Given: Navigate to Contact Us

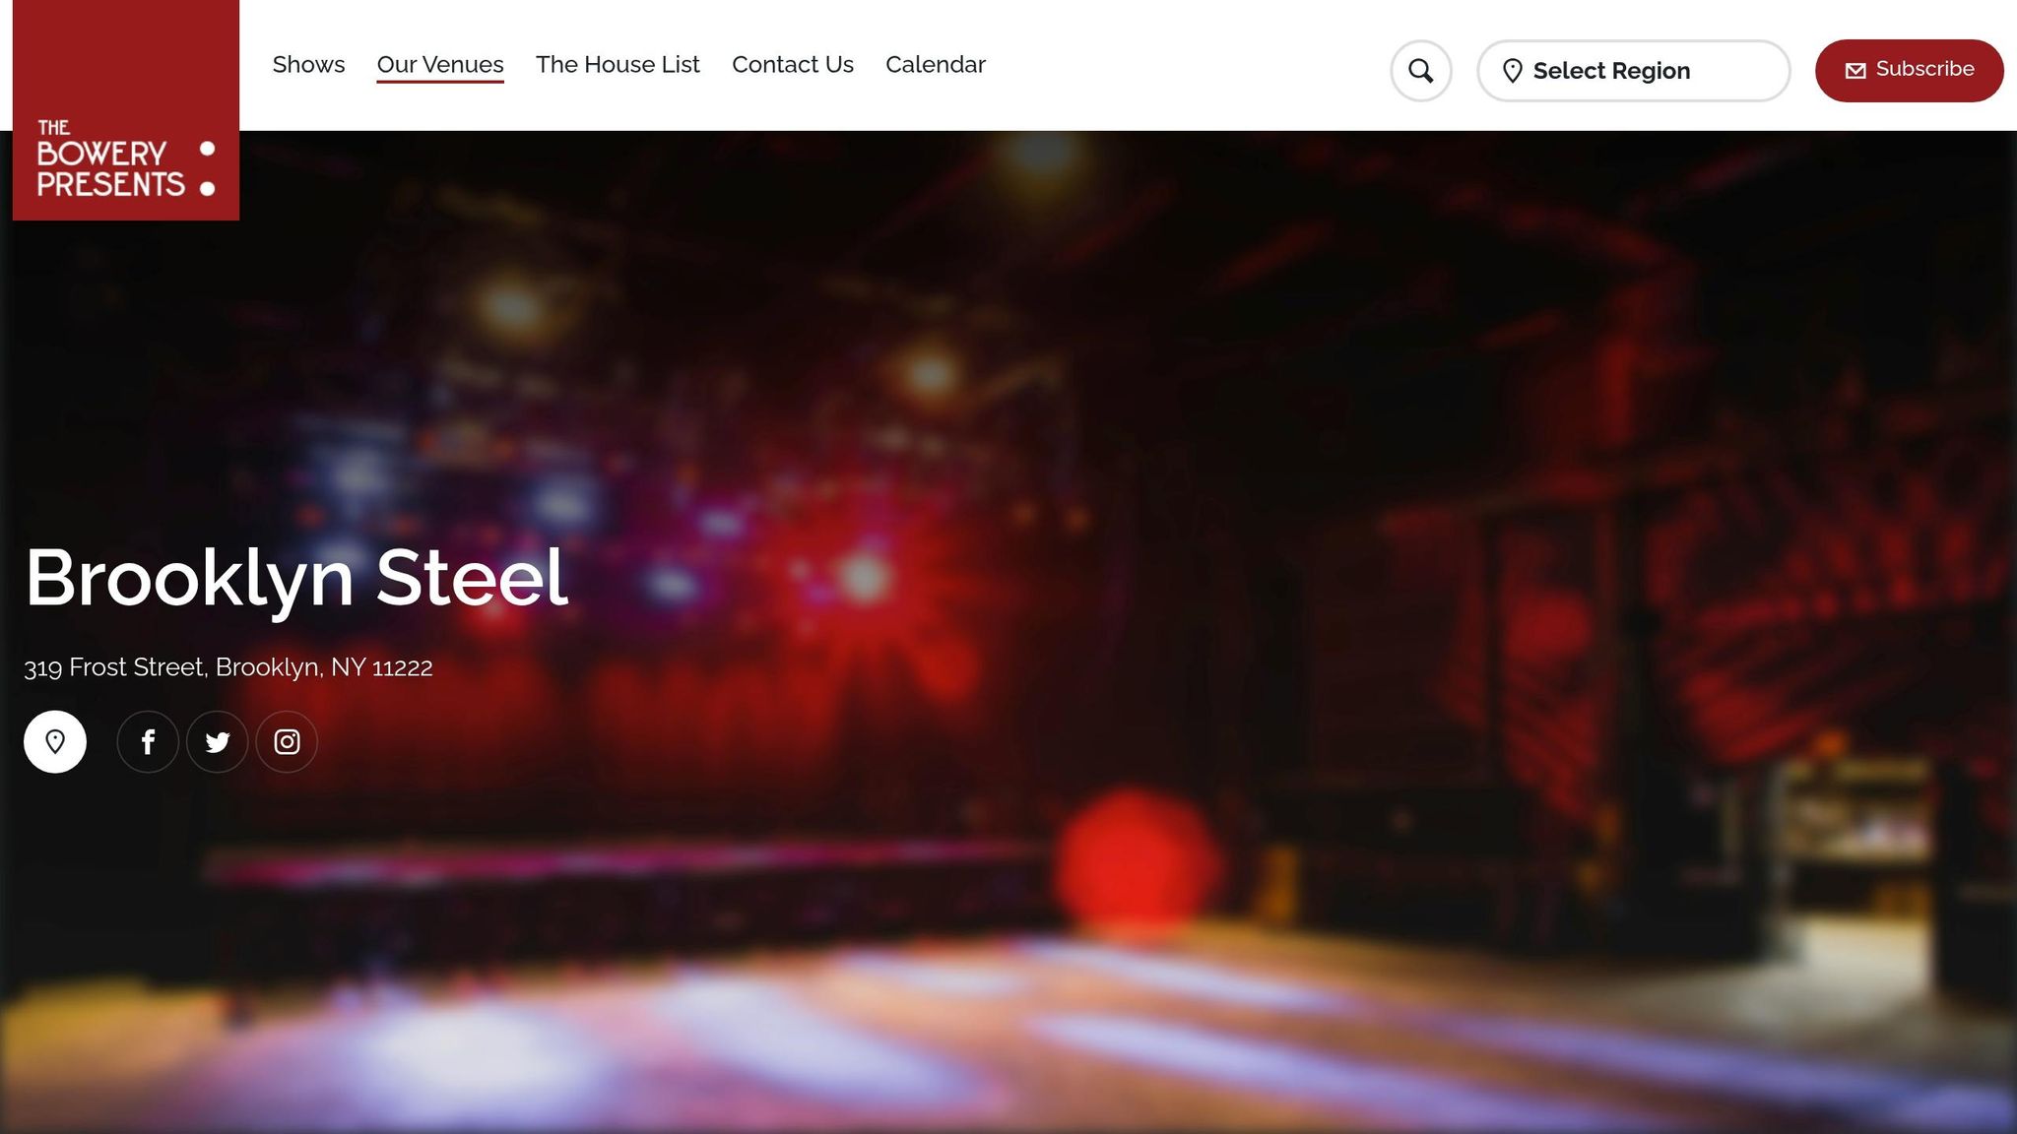Looking at the screenshot, I should (793, 65).
